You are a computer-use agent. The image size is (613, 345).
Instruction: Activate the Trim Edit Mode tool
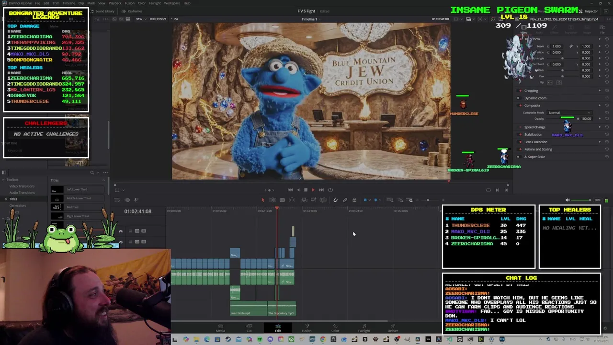[x=272, y=200]
